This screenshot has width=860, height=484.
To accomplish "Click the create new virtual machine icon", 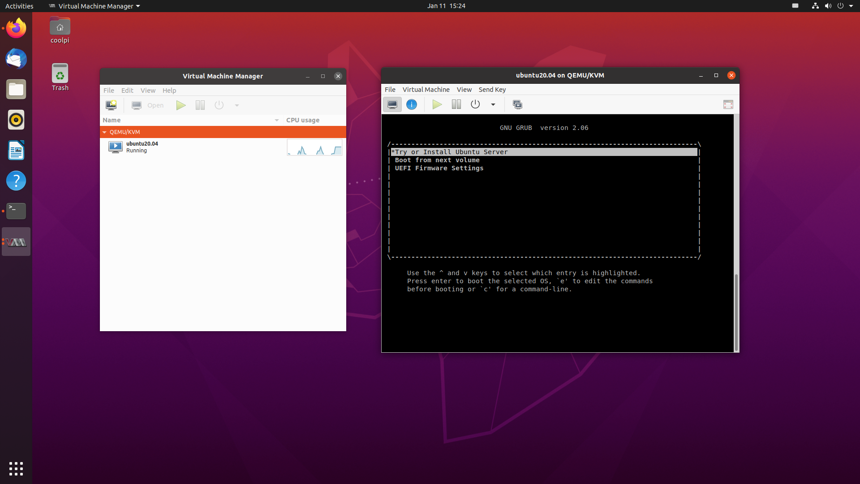I will click(111, 105).
